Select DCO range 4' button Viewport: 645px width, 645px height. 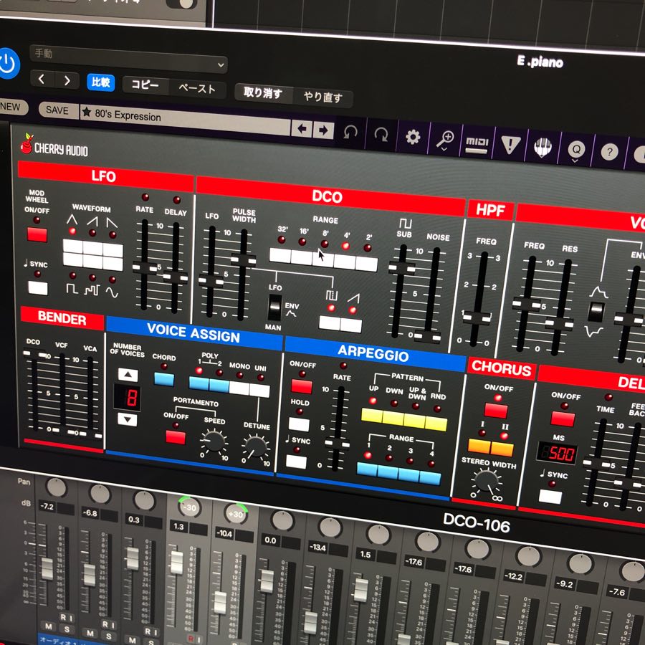point(345,262)
